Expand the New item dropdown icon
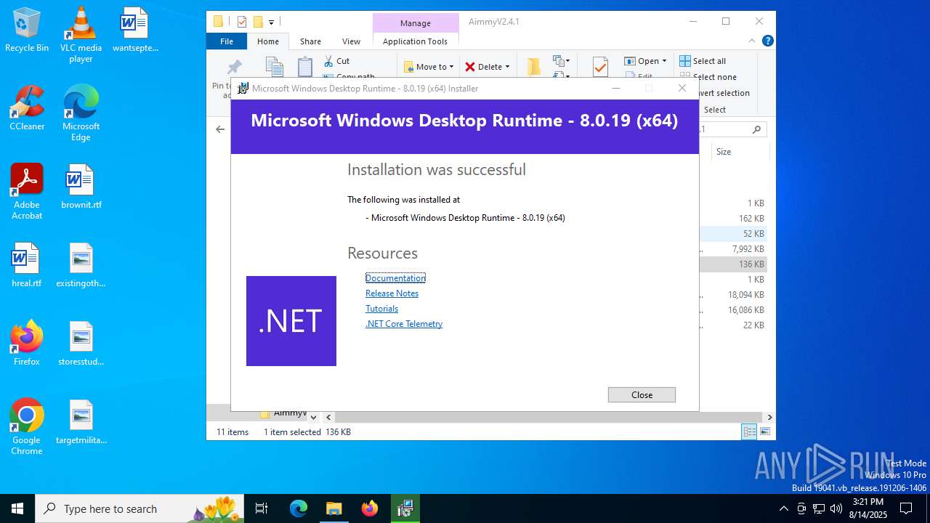 (561, 61)
